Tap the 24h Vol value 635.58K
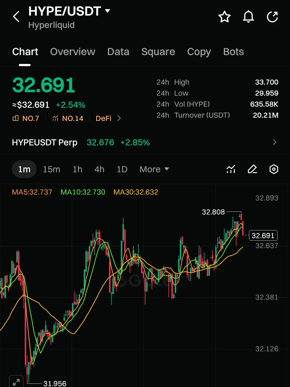Screen dimensions: 290x387 [x=264, y=104]
